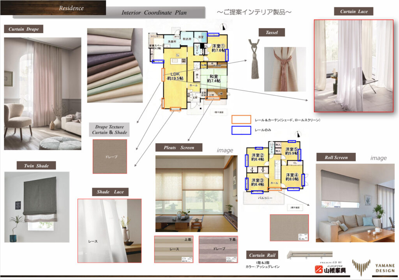Viewport: 399px width, 280px height.
Task: Click the curtain rail product image
Action: point(309,255)
